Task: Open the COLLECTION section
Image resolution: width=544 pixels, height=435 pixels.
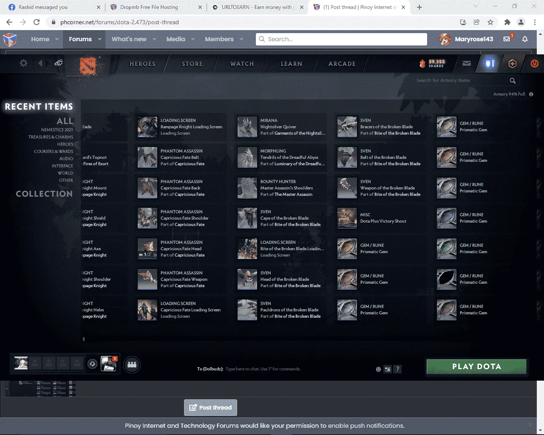Action: coord(44,194)
